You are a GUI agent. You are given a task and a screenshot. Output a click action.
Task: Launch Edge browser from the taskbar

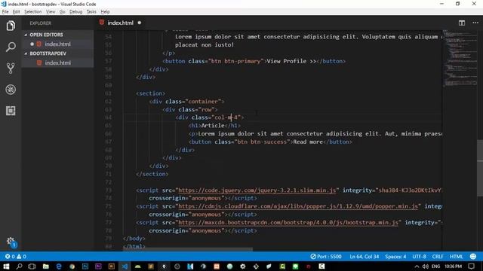[59, 266]
